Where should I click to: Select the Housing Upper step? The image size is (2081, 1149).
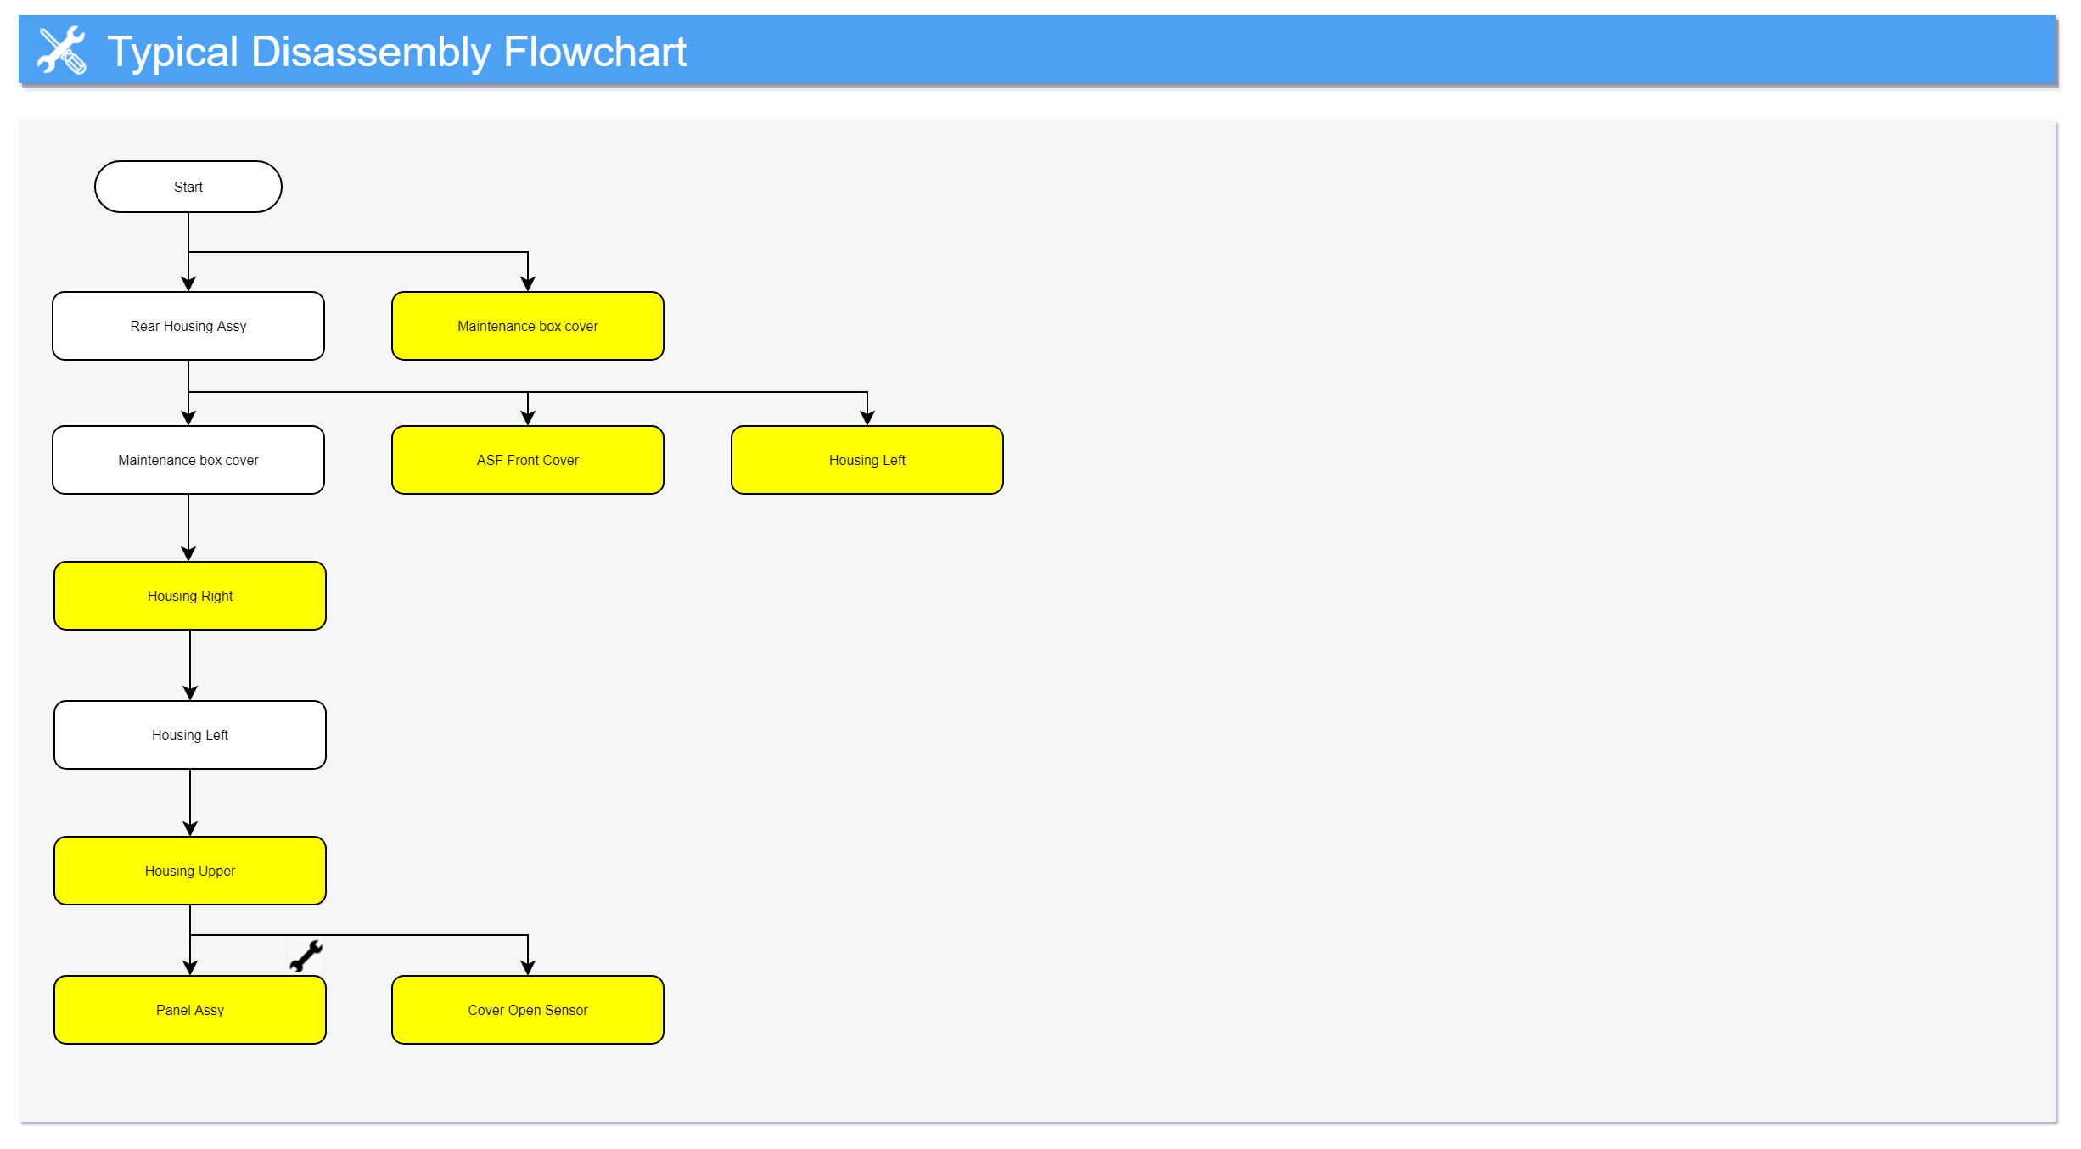point(190,871)
